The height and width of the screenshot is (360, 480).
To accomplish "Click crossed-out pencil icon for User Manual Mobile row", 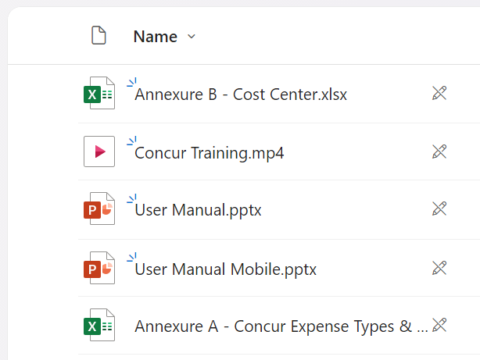I will (439, 269).
